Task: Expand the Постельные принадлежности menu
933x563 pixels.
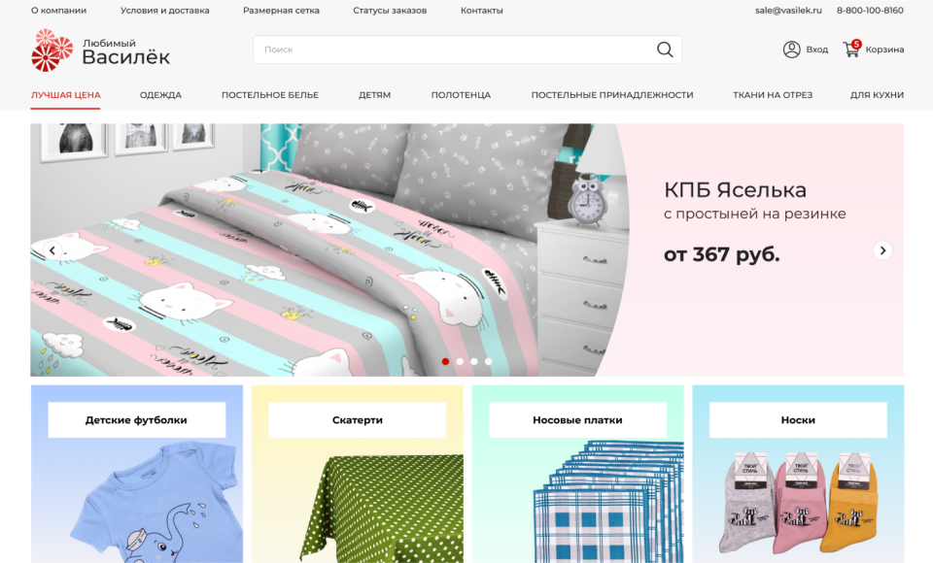Action: click(x=611, y=95)
